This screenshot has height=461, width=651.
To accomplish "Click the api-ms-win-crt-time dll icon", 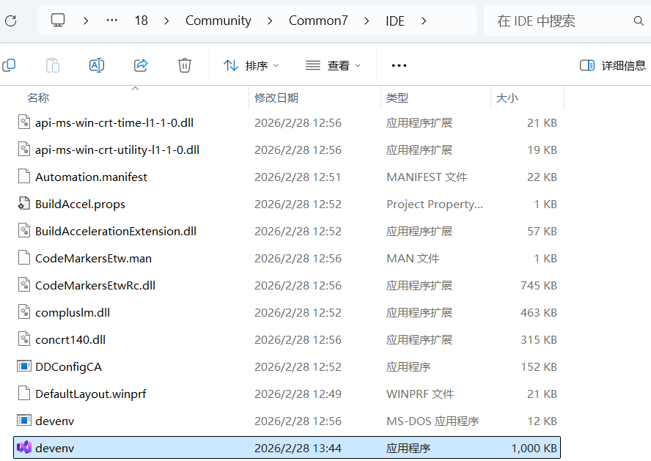I will (24, 122).
